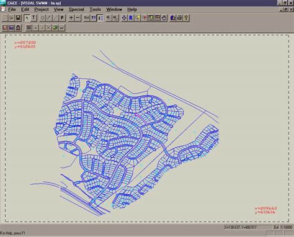This screenshot has width=294, height=237.
Task: Select the circle node tool
Action: click(42, 18)
